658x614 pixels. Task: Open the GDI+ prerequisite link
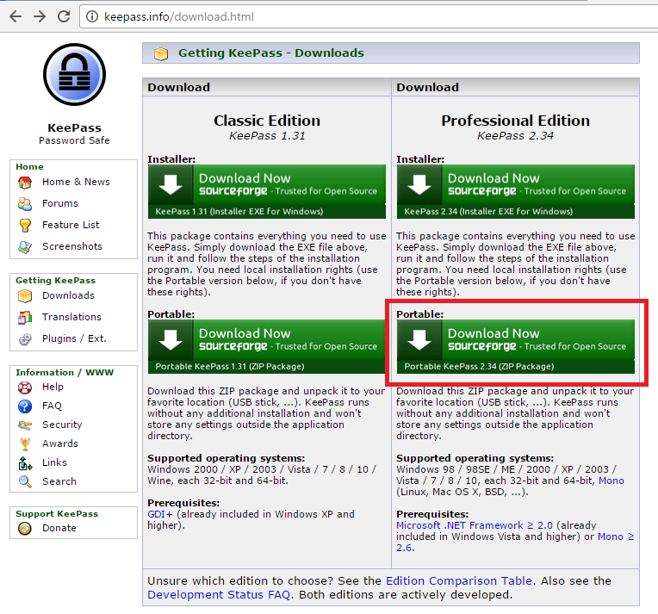160,514
